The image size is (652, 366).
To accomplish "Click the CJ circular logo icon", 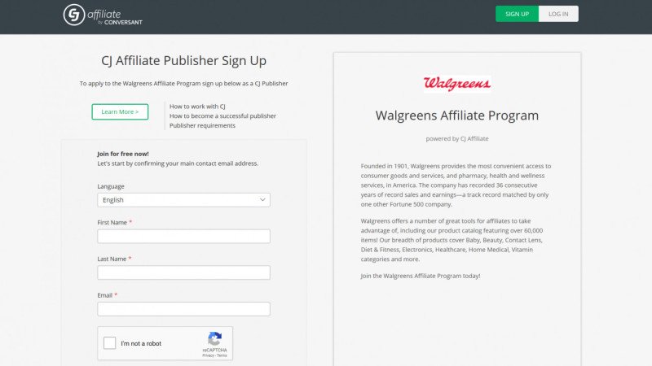I will [74, 15].
